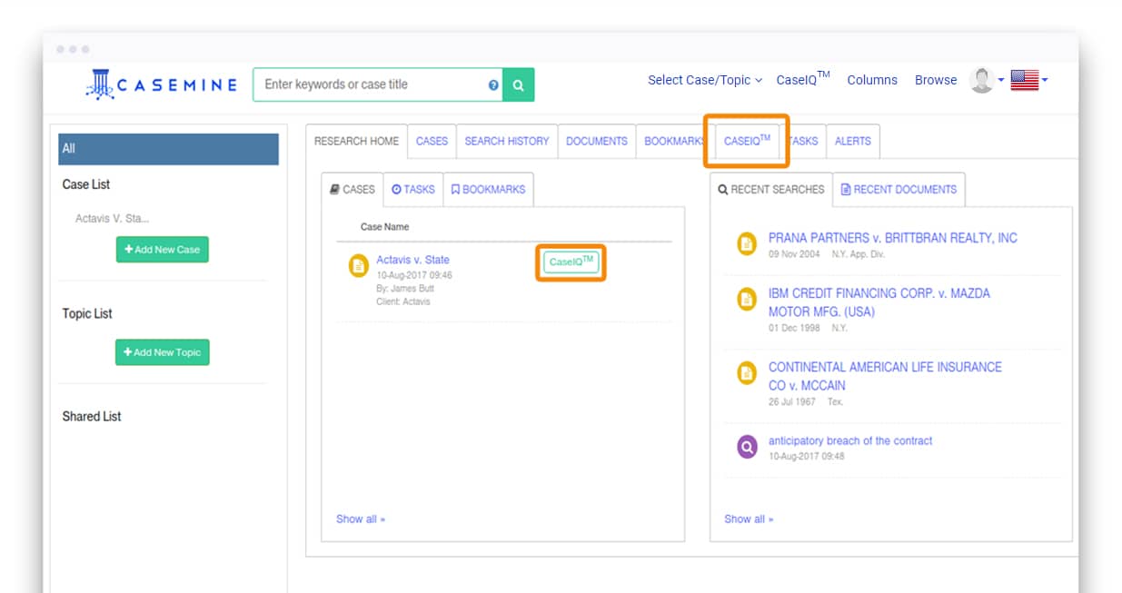This screenshot has height=593, width=1122.
Task: Switch to the RECENT DOCUMENTS tab
Action: pyautogui.click(x=898, y=190)
